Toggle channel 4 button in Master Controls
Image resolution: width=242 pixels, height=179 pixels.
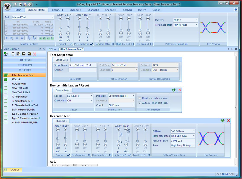click(52, 38)
